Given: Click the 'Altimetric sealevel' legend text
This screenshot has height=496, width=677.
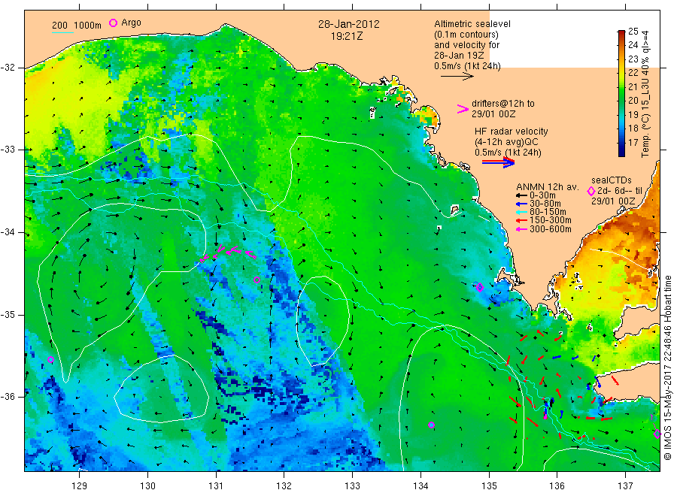Looking at the screenshot, I should coord(472,24).
